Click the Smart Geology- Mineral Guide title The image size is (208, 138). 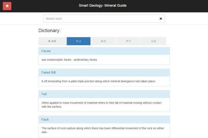tap(103, 5)
